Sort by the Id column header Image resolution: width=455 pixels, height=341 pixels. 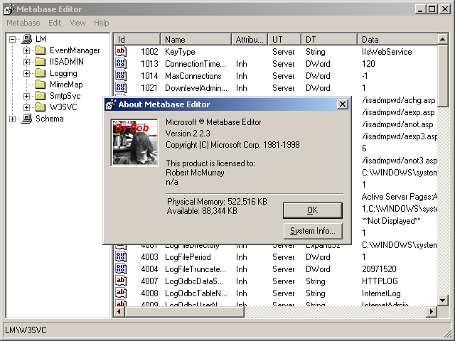136,40
